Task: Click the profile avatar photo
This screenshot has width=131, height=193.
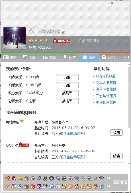Action: click(15, 38)
